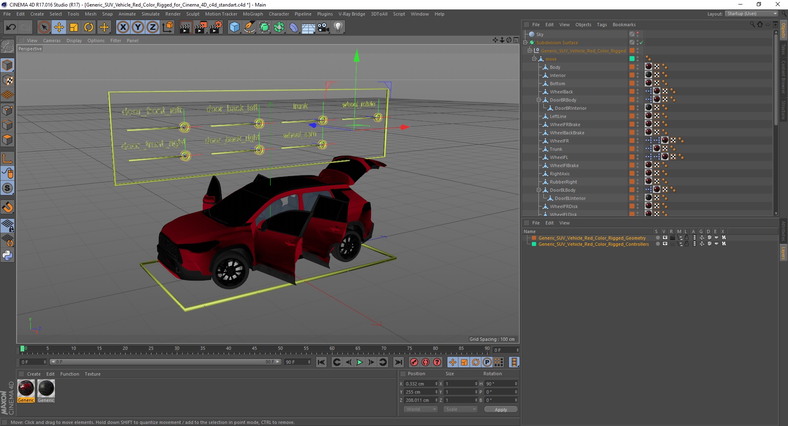Screen dimensions: 788x426
Task: Click the coordinate system icon
Action: point(168,27)
